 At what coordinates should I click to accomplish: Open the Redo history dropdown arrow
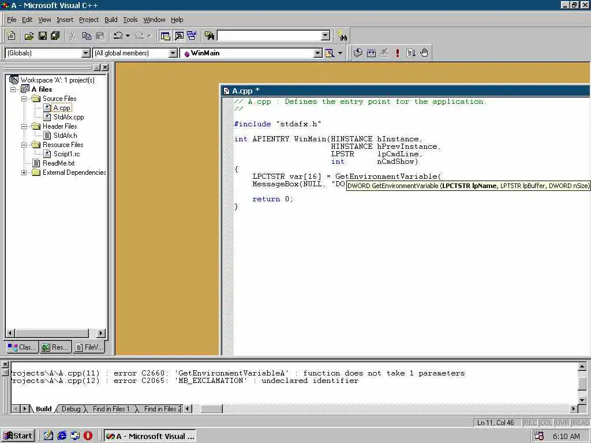[149, 36]
